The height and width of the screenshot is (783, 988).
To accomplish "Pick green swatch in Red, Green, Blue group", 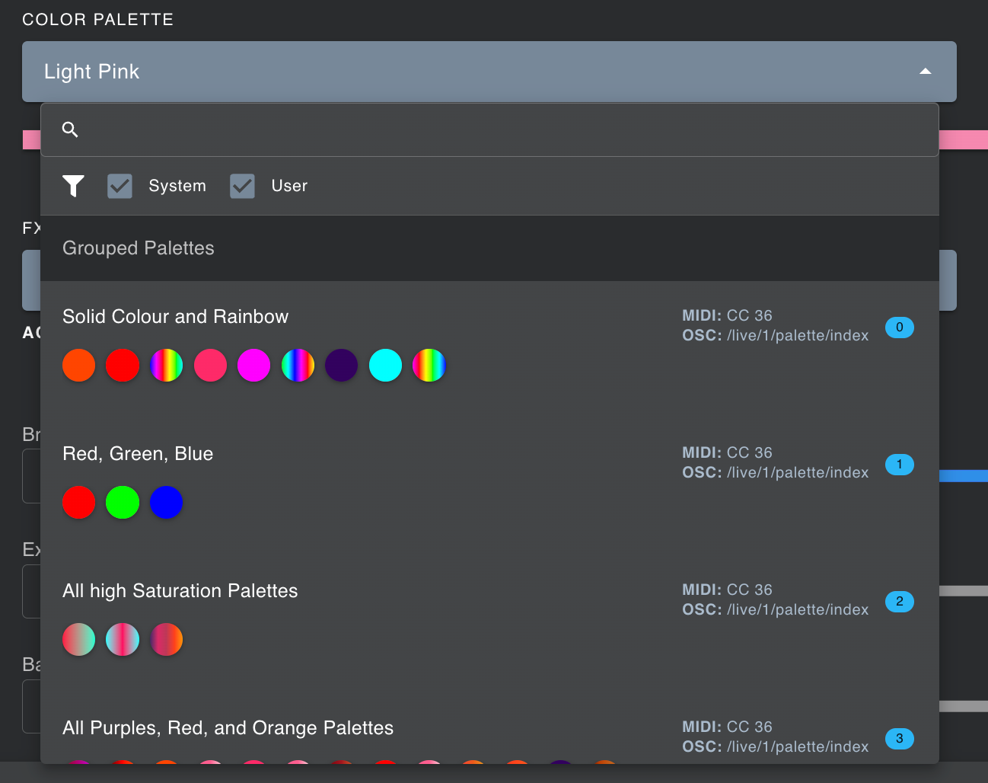I will click(123, 503).
